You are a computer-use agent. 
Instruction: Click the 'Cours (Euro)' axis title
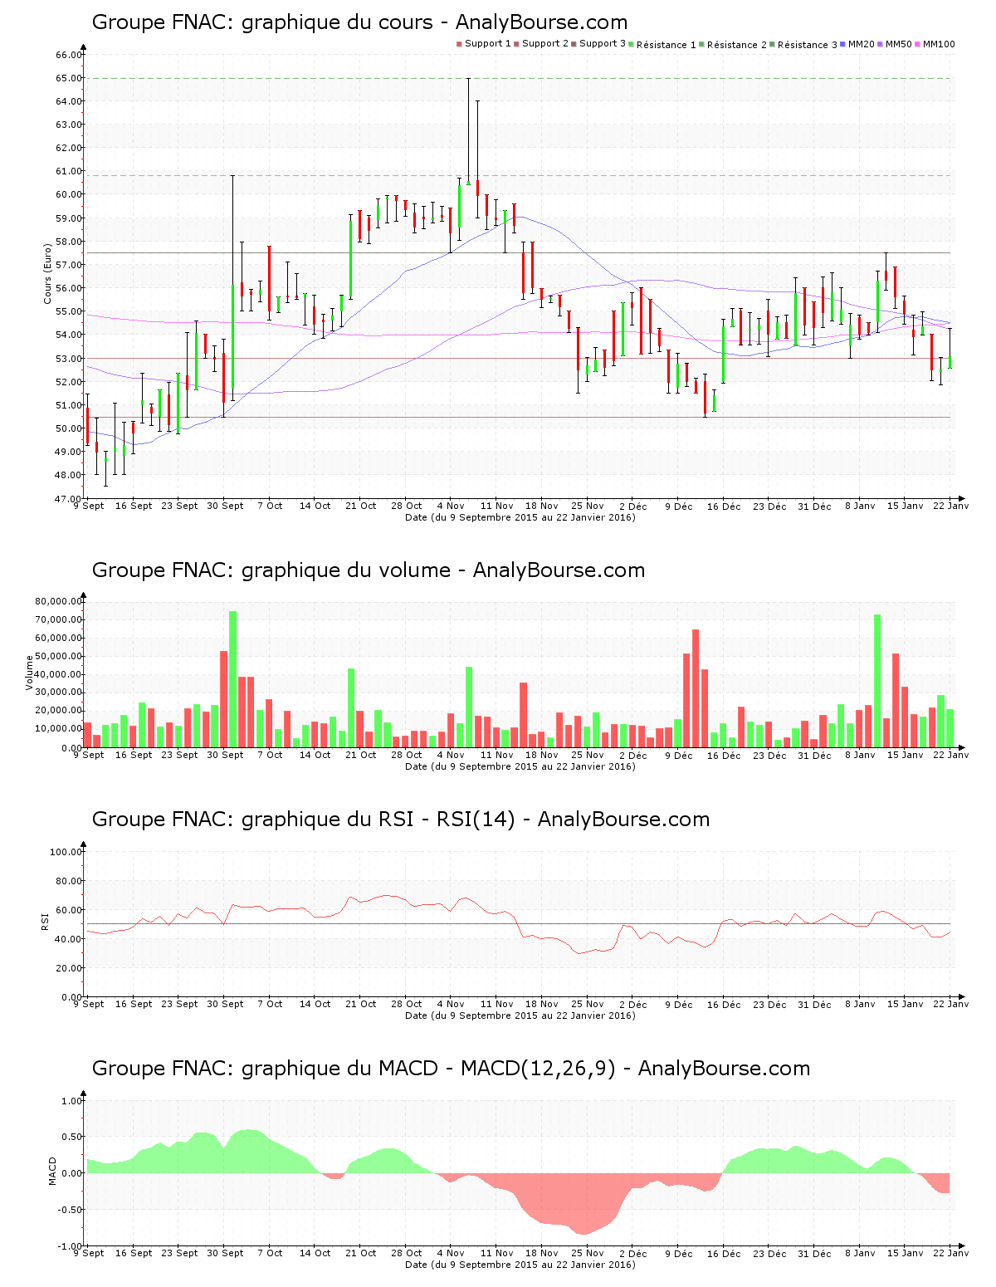pos(47,274)
